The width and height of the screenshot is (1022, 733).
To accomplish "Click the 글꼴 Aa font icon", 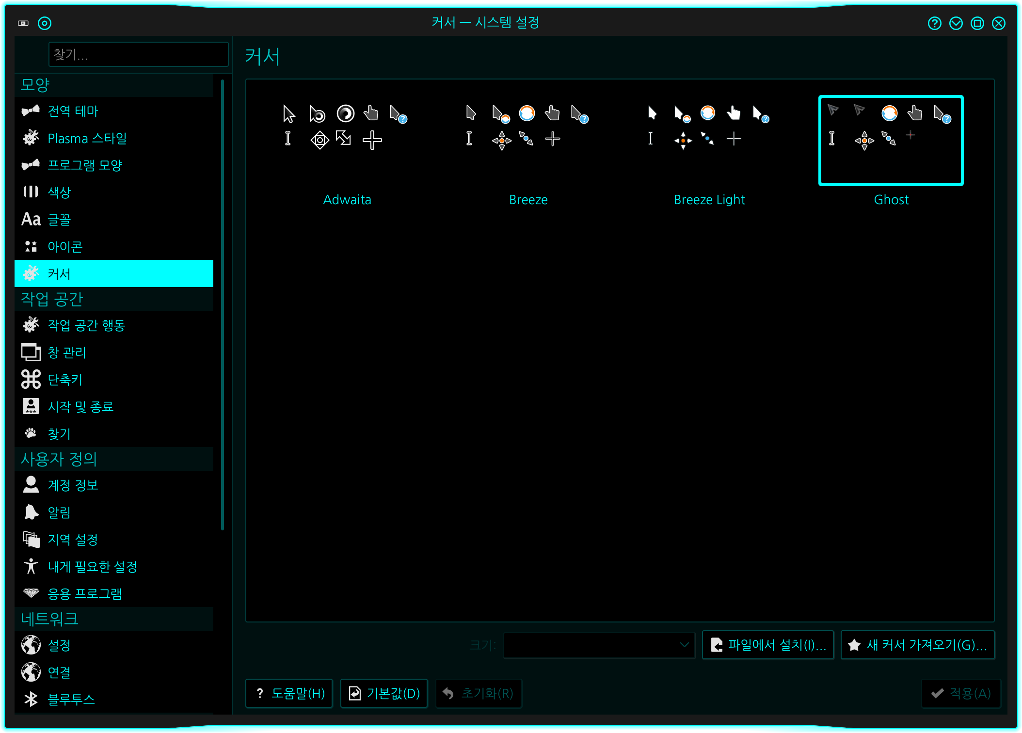I will [x=31, y=219].
